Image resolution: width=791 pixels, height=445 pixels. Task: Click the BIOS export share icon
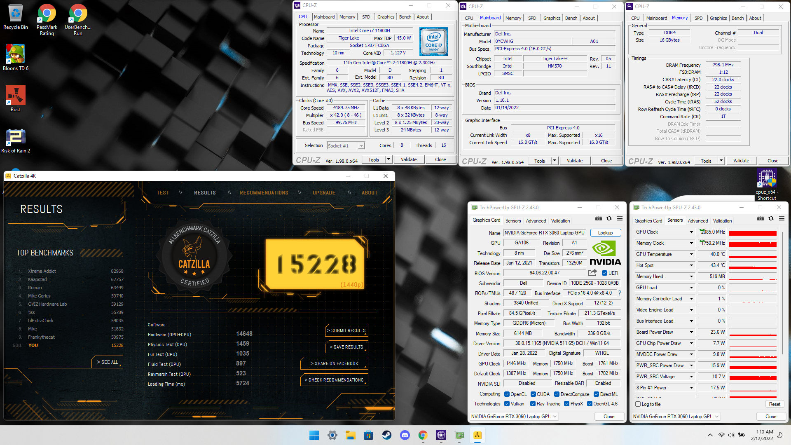click(x=592, y=273)
